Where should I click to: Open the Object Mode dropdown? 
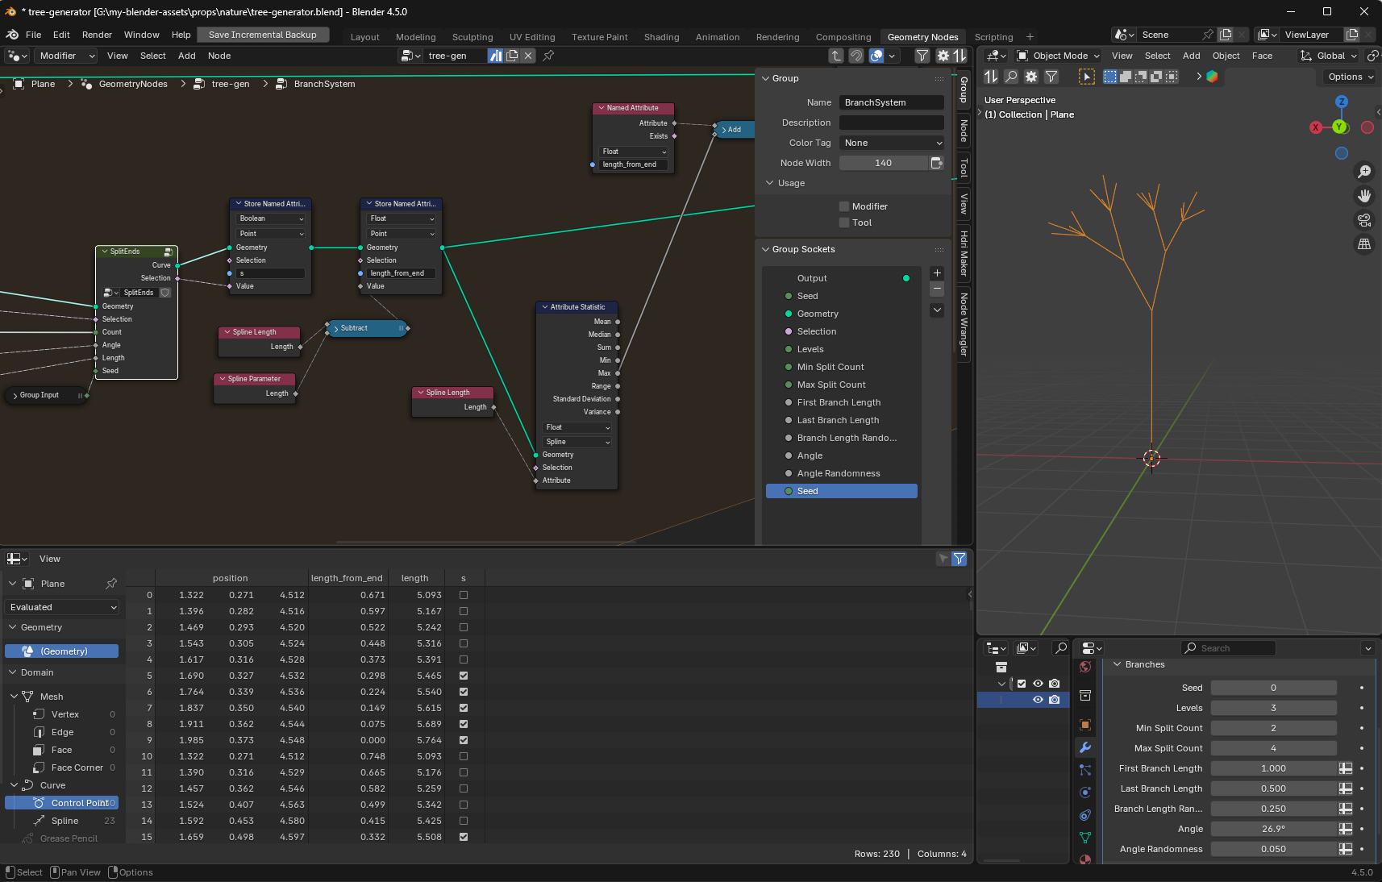[x=1058, y=56]
